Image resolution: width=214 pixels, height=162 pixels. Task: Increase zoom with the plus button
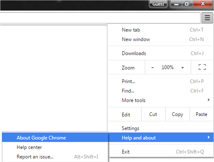click(182, 67)
